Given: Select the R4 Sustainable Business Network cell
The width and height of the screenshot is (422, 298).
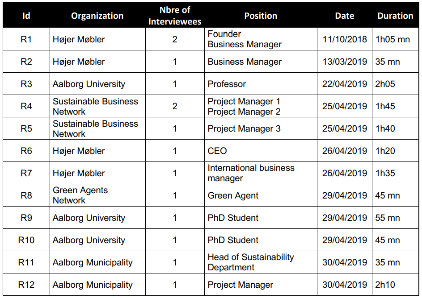Looking at the screenshot, I should pyautogui.click(x=97, y=106).
